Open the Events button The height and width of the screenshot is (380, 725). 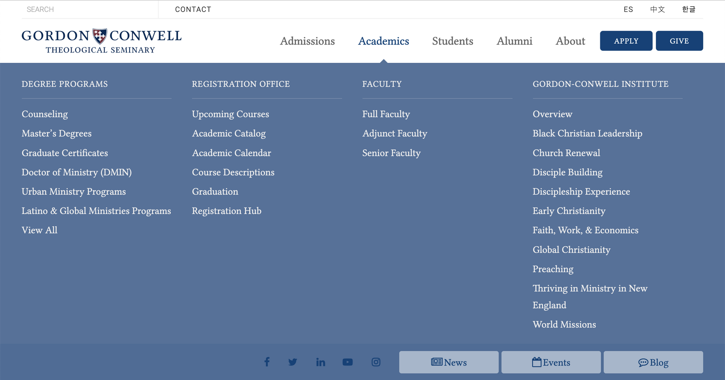click(551, 362)
